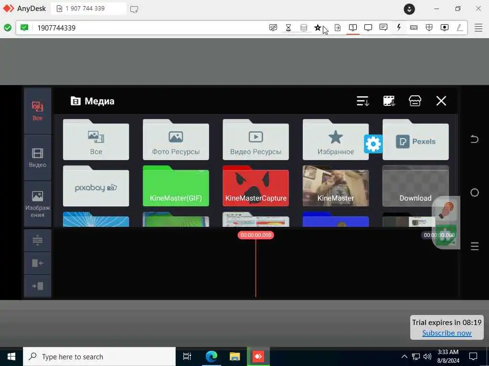The height and width of the screenshot is (366, 489).
Task: Click the jump to start timeline icon
Action: tap(37, 263)
